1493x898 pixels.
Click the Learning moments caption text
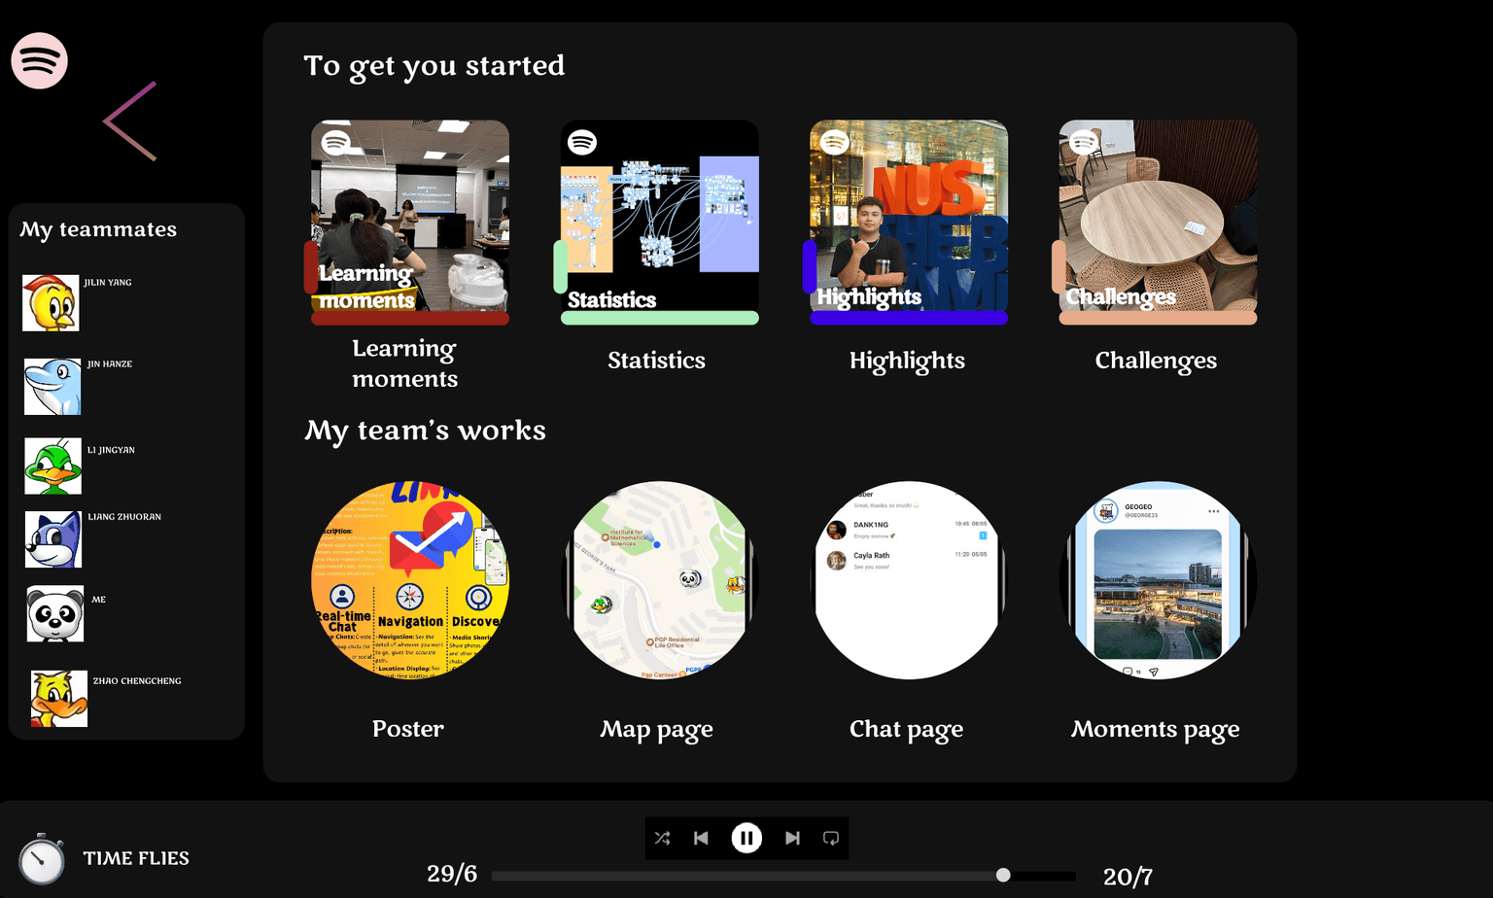click(x=404, y=363)
